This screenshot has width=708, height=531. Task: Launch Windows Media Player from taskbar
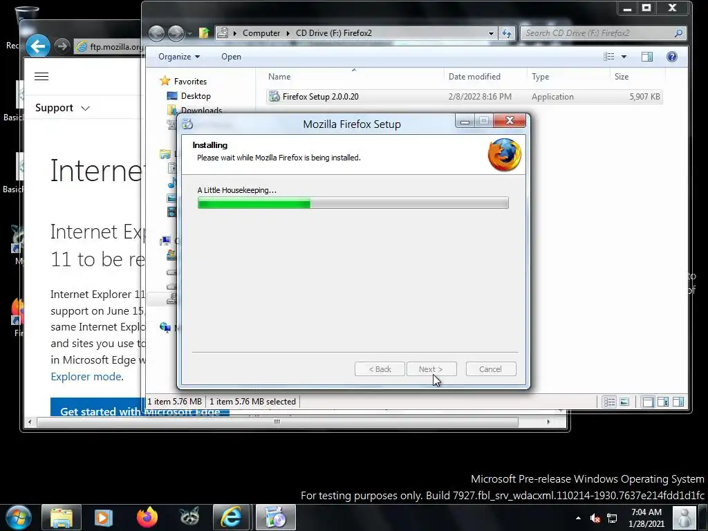pyautogui.click(x=103, y=517)
